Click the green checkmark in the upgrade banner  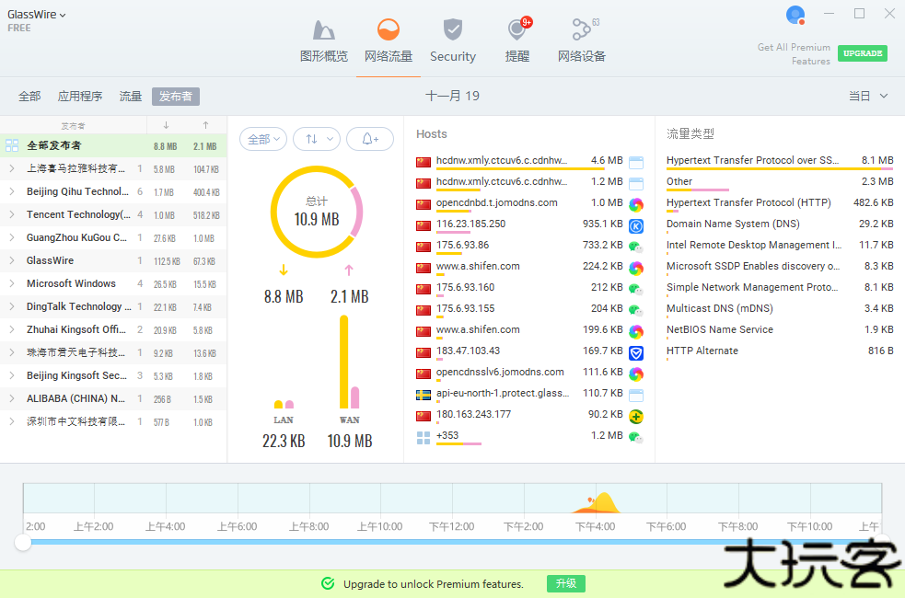(328, 583)
